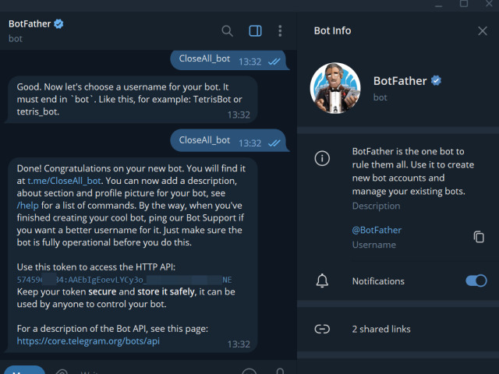Click the BotFather chat title header

pos(30,24)
